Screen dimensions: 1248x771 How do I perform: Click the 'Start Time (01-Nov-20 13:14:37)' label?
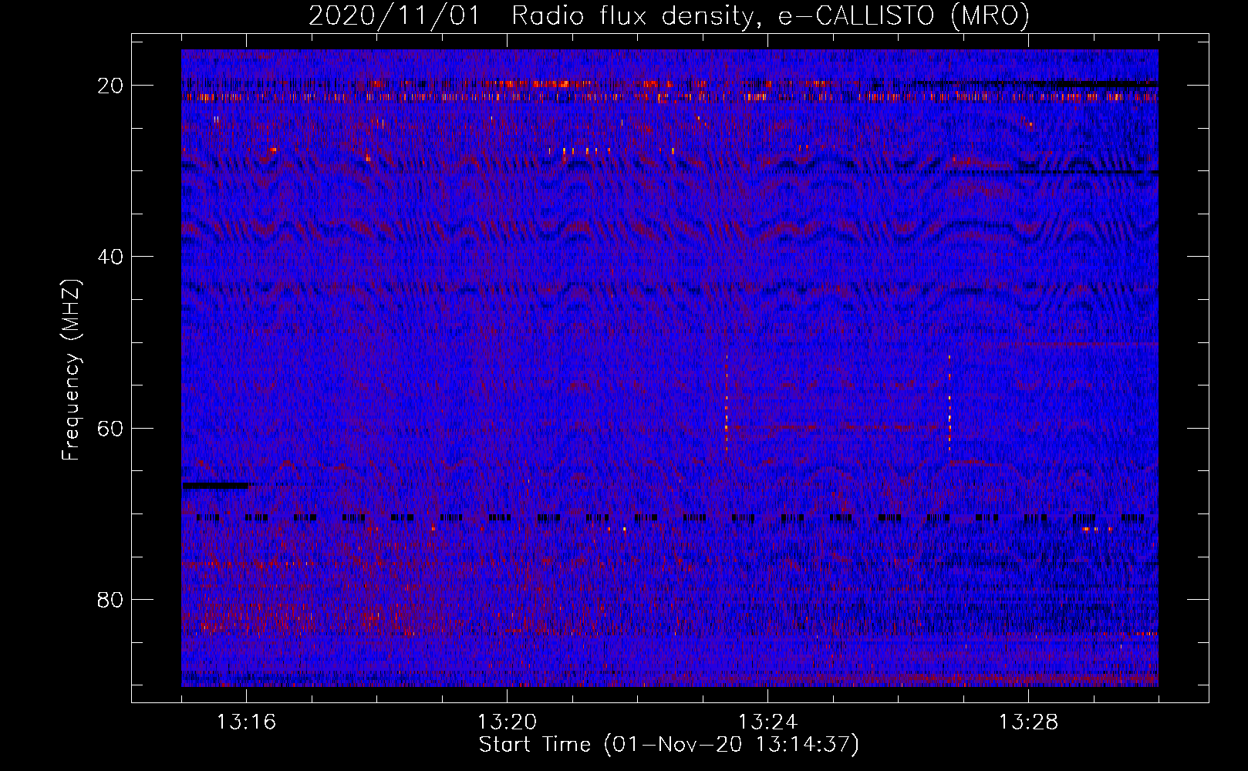[x=669, y=745]
